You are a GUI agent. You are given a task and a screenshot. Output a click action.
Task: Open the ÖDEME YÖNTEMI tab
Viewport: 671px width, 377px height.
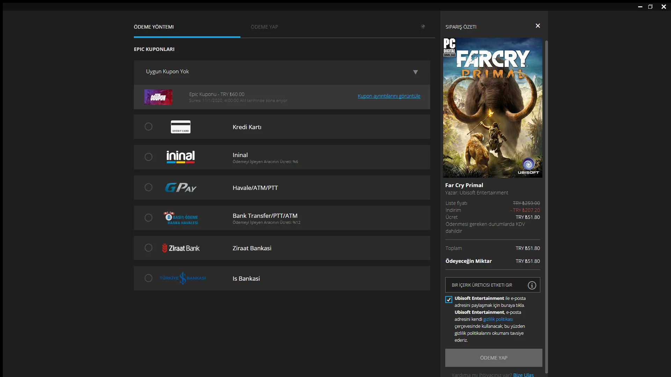(x=154, y=27)
